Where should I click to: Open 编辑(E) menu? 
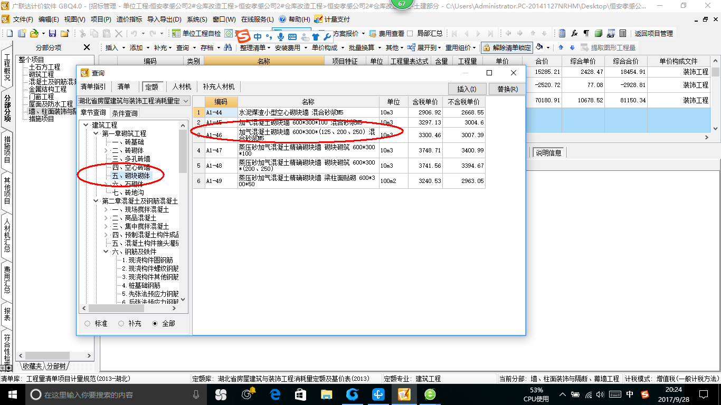[x=49, y=19]
